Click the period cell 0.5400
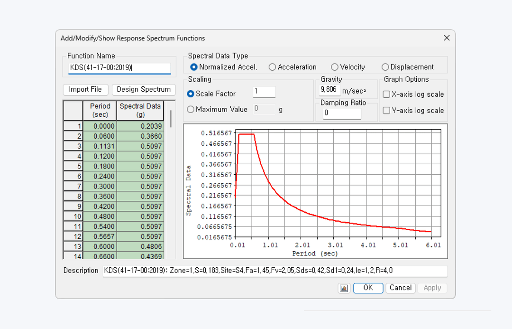 (x=100, y=226)
